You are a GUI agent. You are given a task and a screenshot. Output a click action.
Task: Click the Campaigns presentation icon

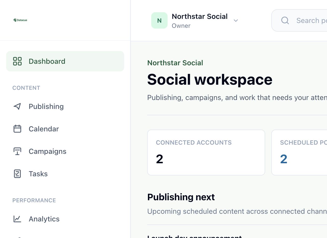click(x=17, y=151)
